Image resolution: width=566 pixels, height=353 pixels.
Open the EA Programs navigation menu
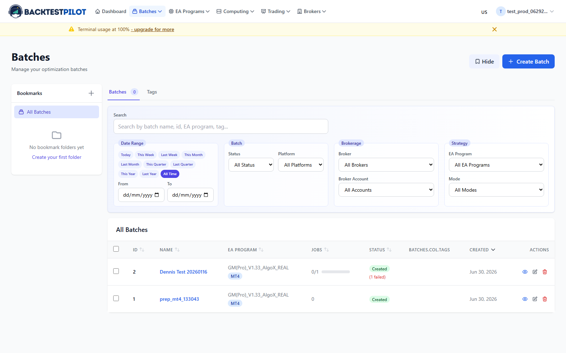189,11
